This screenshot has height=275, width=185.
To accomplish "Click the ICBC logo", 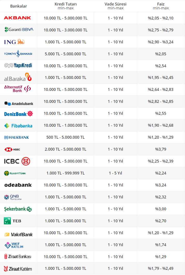I will coord(17,161).
